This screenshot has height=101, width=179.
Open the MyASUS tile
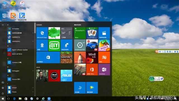(x=66, y=75)
